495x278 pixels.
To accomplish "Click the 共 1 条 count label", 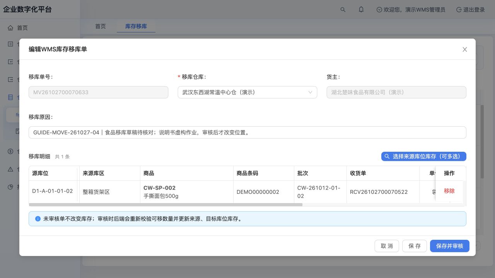I will tap(62, 157).
